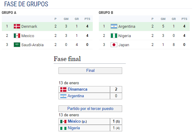Image resolution: width=194 pixels, height=135 pixels.
Task: Click the Nigeria flag in Grupo B
Action: coord(114,36)
